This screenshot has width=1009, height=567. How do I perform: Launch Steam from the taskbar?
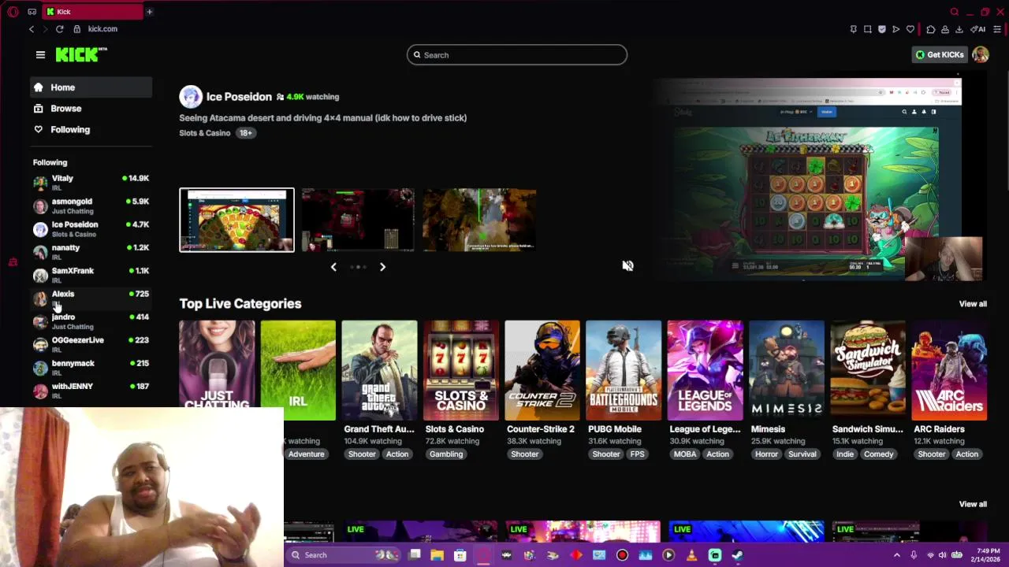click(737, 555)
